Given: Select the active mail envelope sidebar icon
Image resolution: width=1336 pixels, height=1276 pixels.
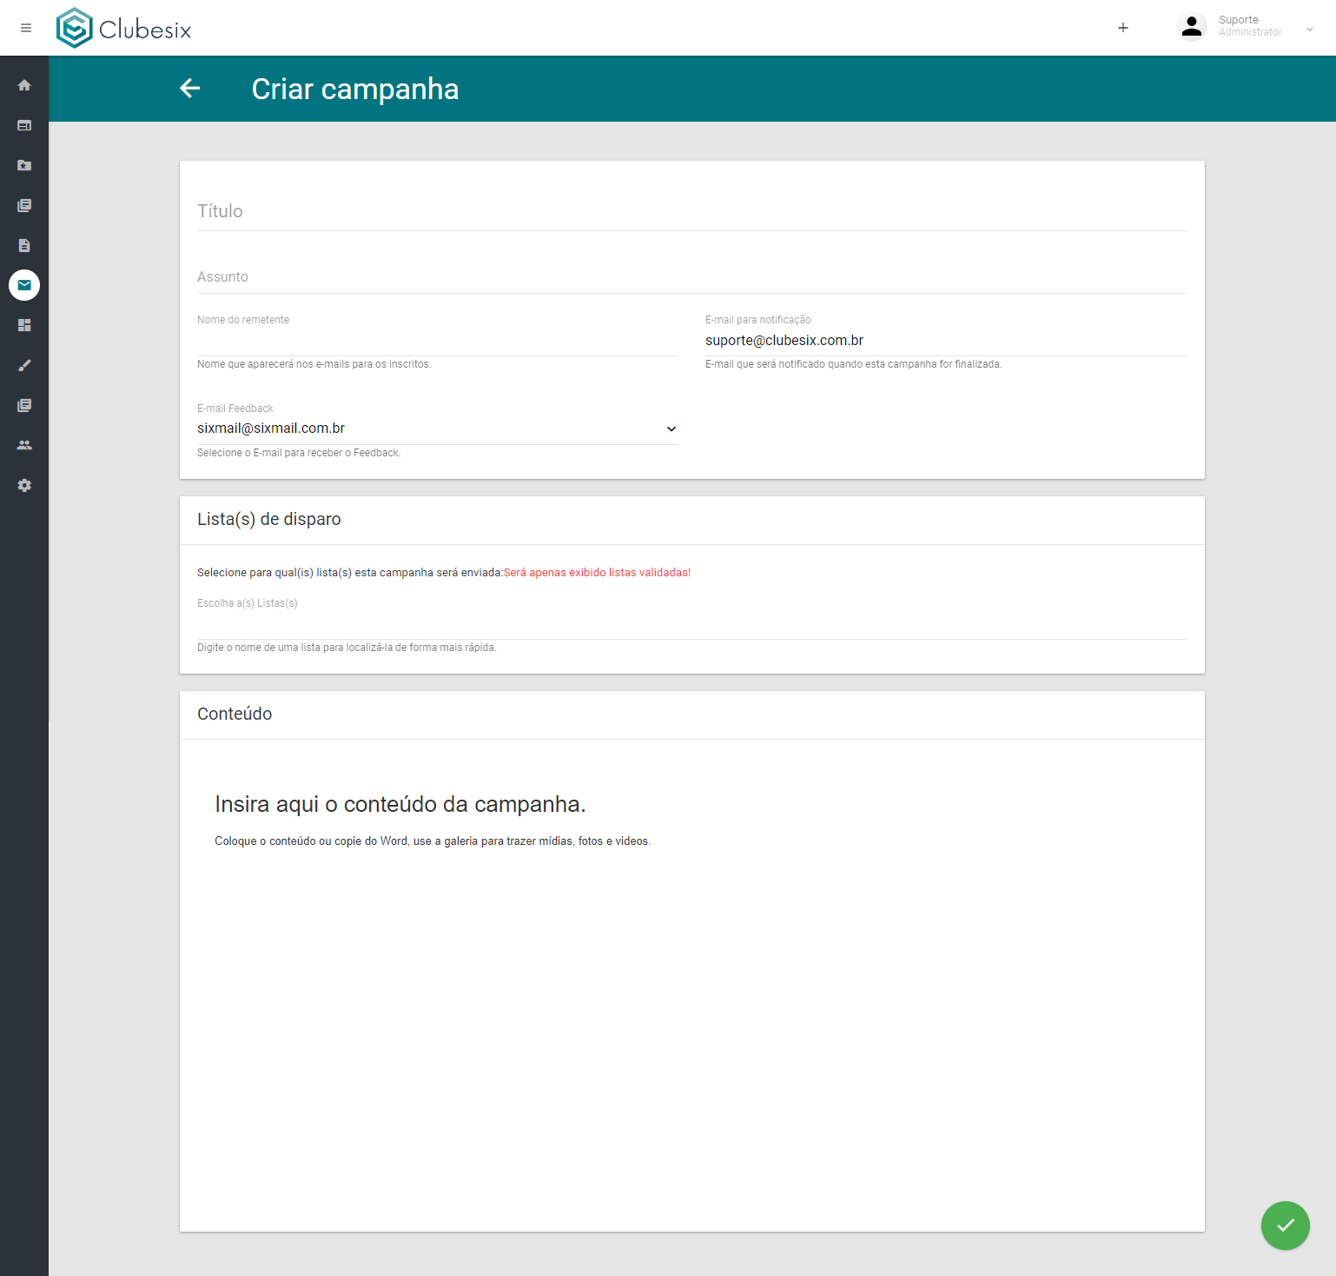Looking at the screenshot, I should click(24, 285).
